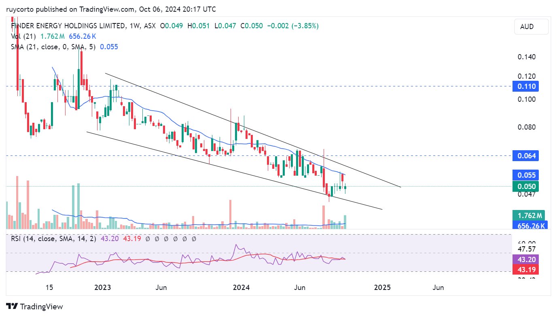The height and width of the screenshot is (317, 557).
Task: Click the TradingView logo at bottom
Action: coord(35,307)
